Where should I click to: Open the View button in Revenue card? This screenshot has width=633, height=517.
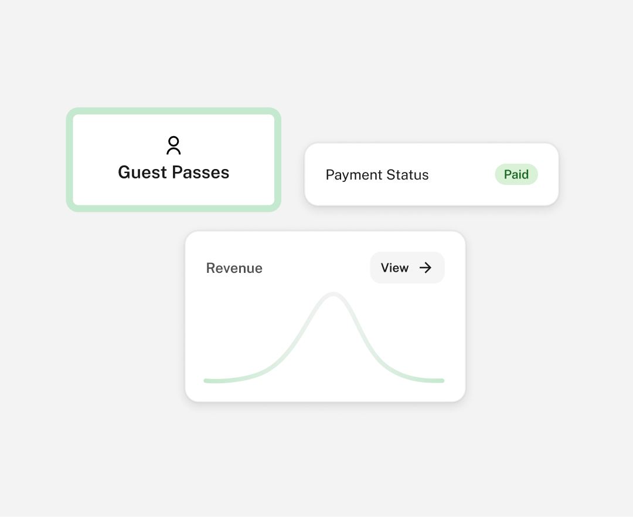(407, 268)
